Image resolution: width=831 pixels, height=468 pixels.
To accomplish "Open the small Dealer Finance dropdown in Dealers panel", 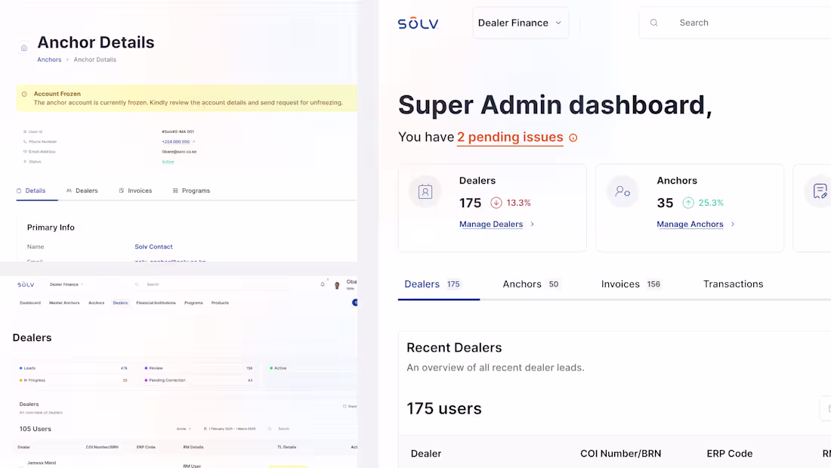I will pyautogui.click(x=66, y=284).
